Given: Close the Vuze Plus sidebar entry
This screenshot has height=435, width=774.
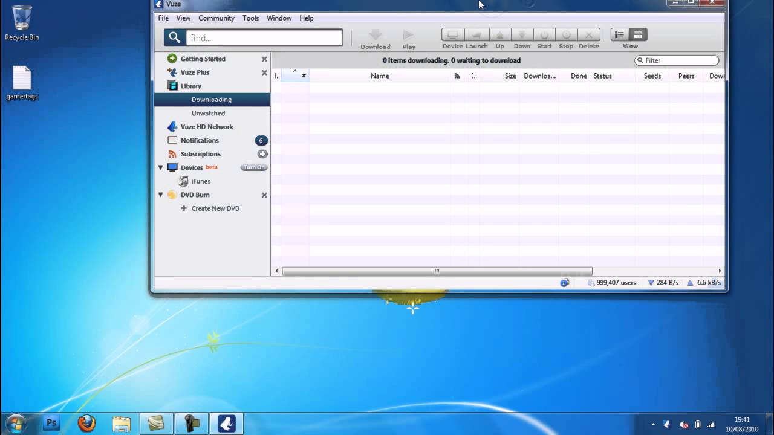Looking at the screenshot, I should 264,72.
